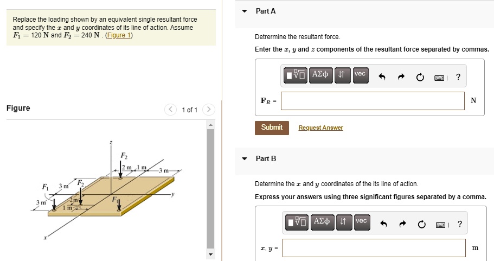This screenshot has width=494, height=261.
Task: Submit the Part A answer
Action: [x=272, y=128]
